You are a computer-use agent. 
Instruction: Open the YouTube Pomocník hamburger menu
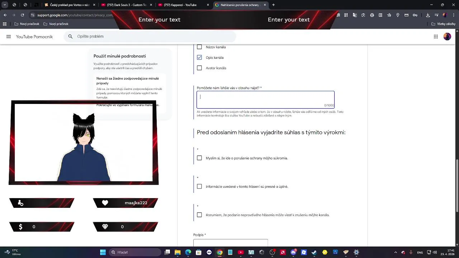(x=9, y=37)
